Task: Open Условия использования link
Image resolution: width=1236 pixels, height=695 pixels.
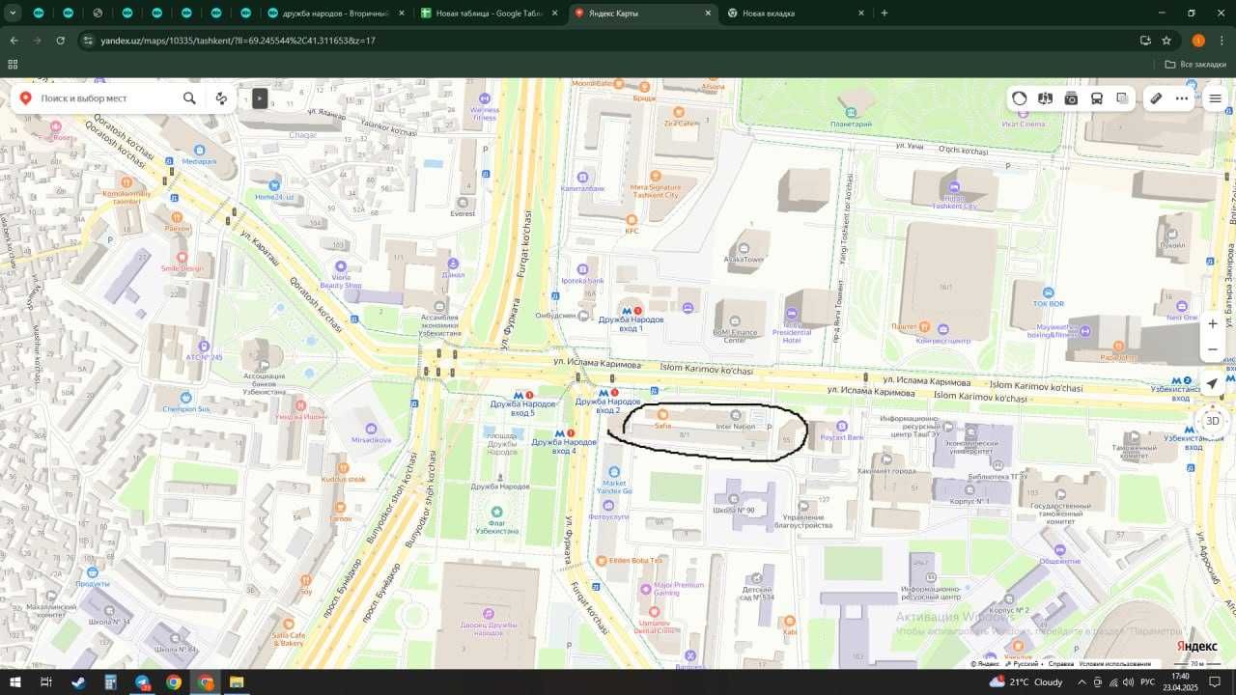Action: [1114, 664]
